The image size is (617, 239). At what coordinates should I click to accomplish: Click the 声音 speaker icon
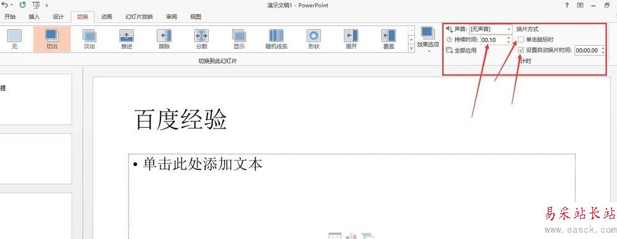(x=449, y=29)
